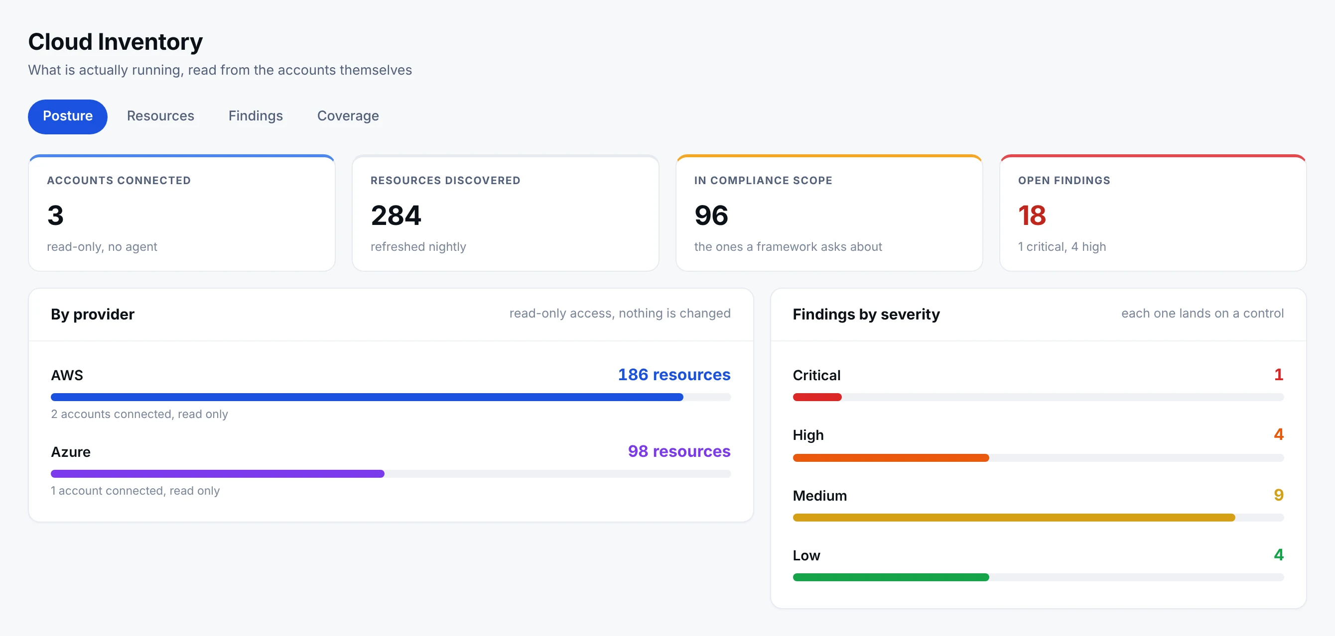
Task: Click '1 account connected, read only' text
Action: (x=135, y=491)
